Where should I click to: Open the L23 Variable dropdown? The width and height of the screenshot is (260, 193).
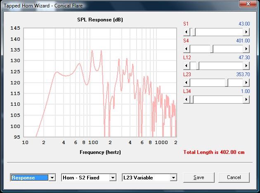[x=173, y=178]
